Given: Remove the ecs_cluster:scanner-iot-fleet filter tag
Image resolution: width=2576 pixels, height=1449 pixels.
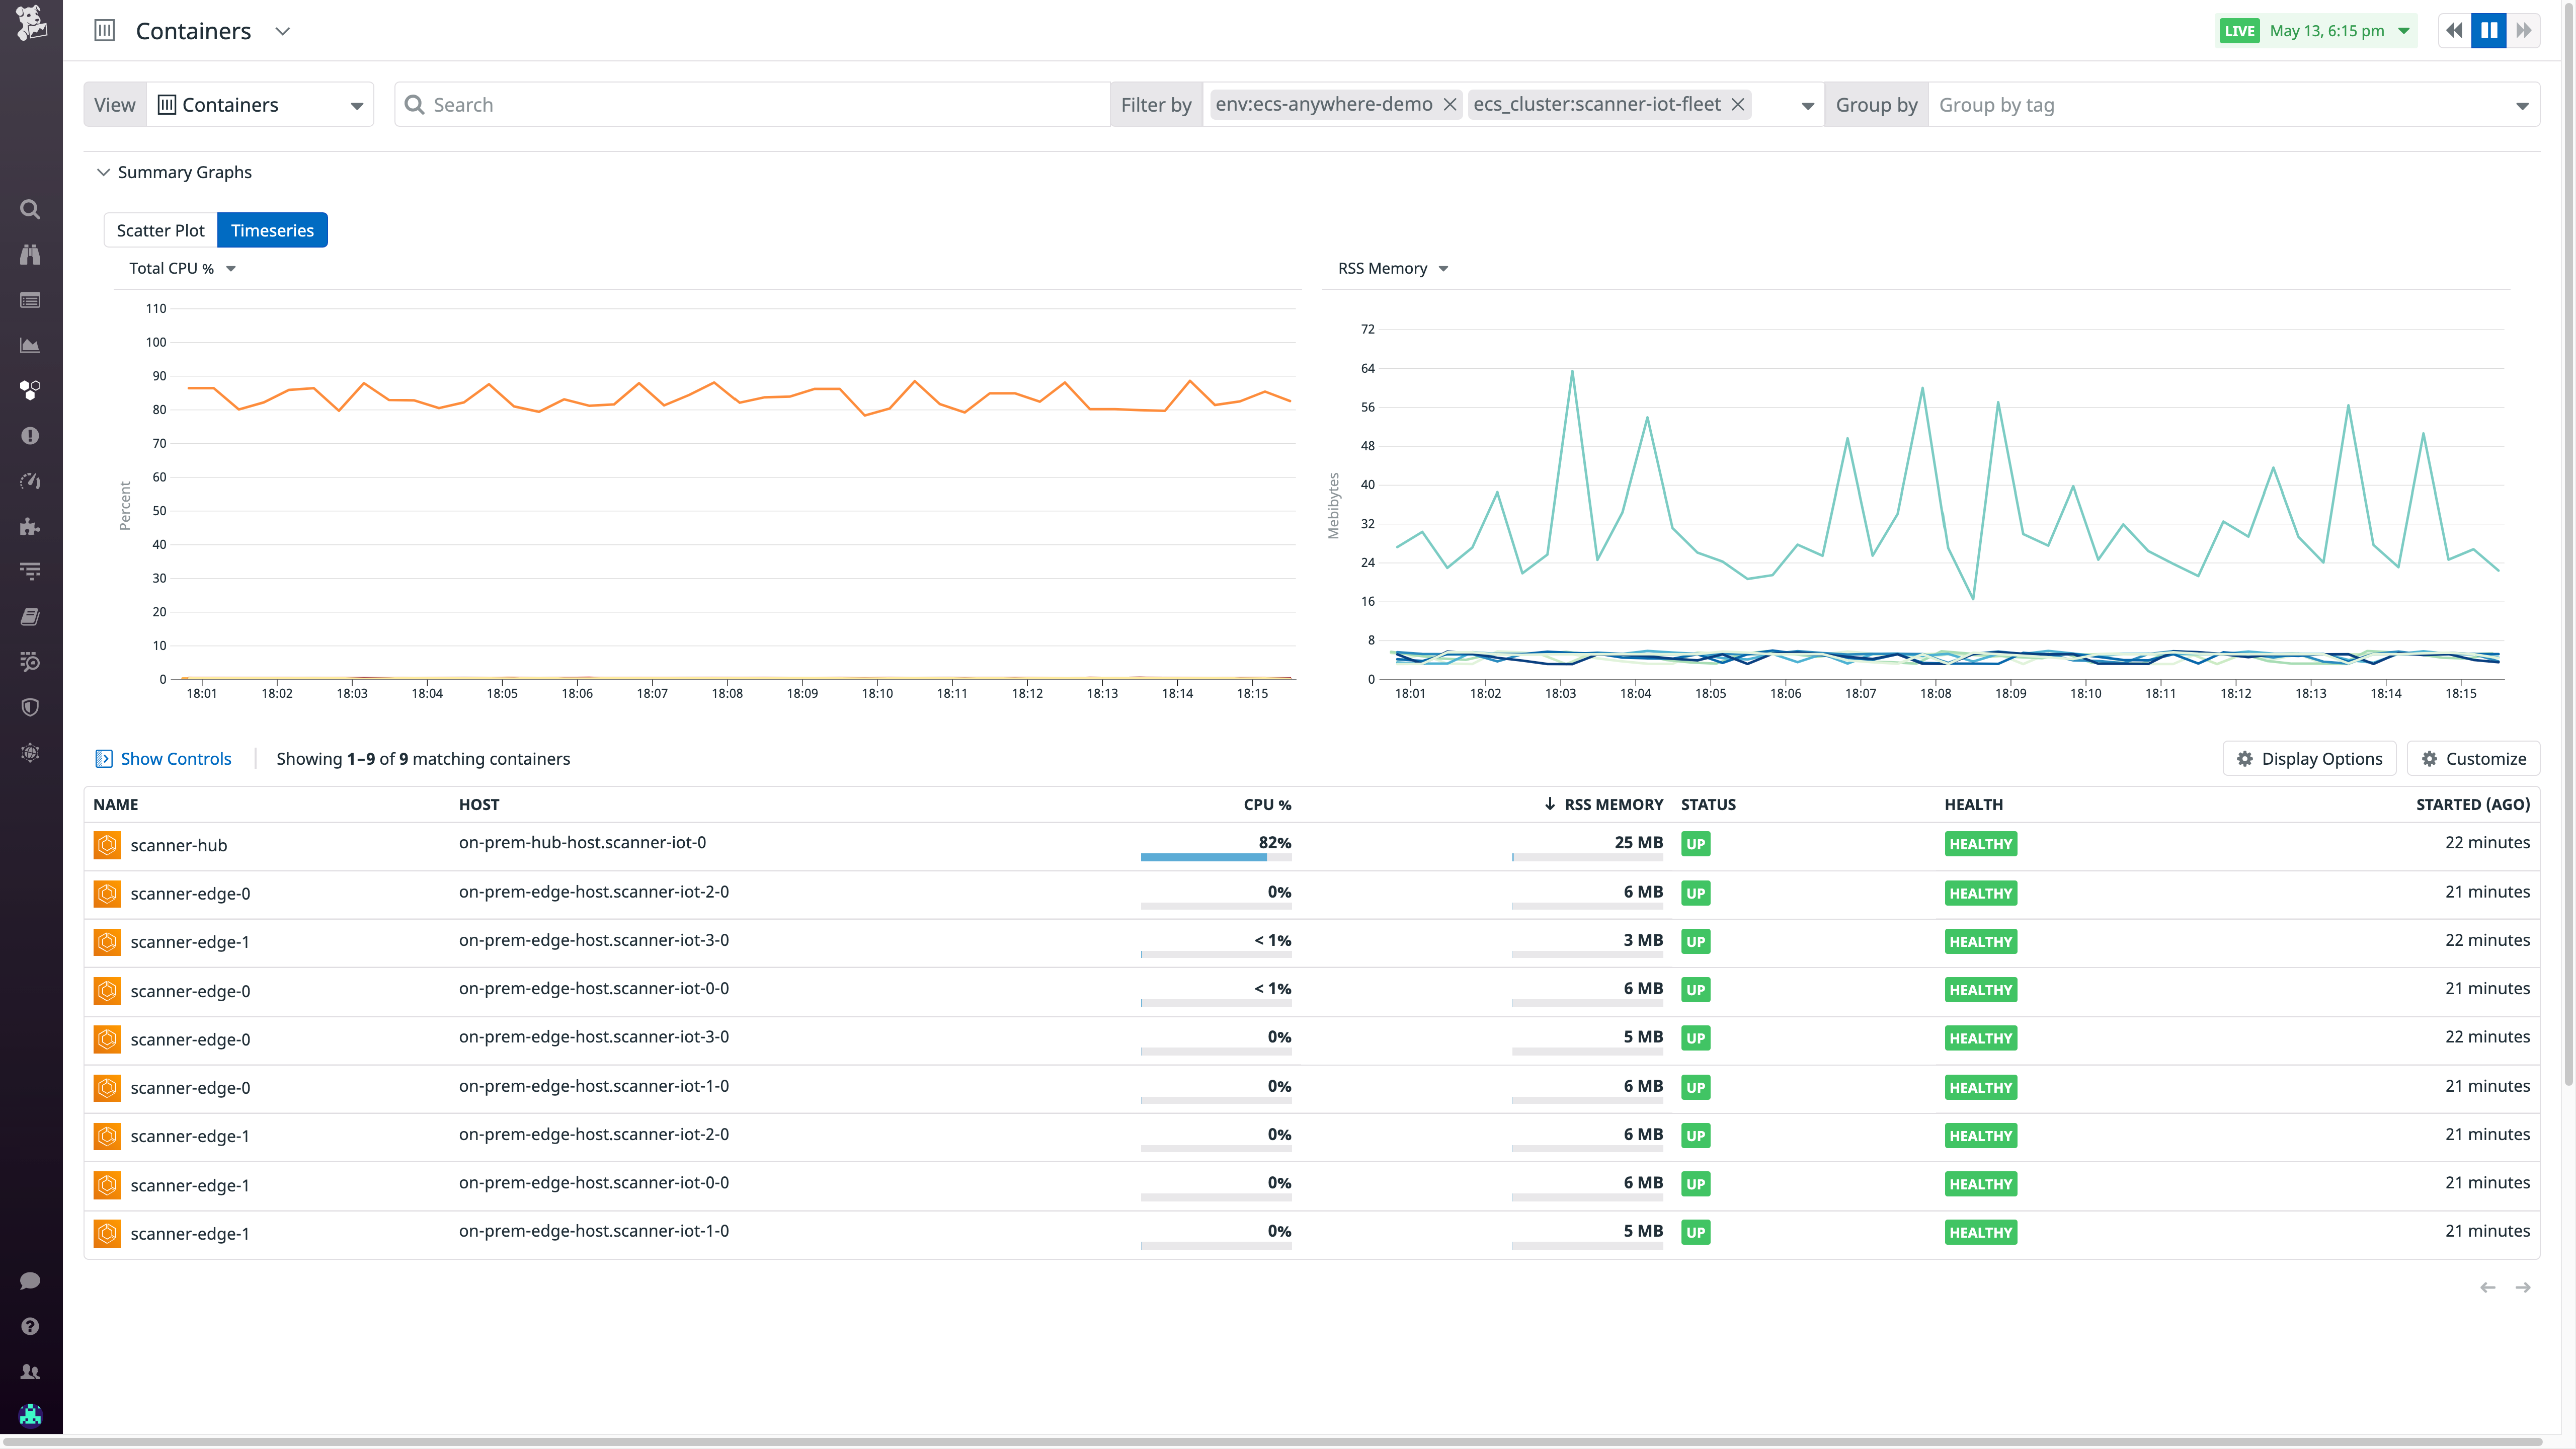Looking at the screenshot, I should pyautogui.click(x=1737, y=104).
